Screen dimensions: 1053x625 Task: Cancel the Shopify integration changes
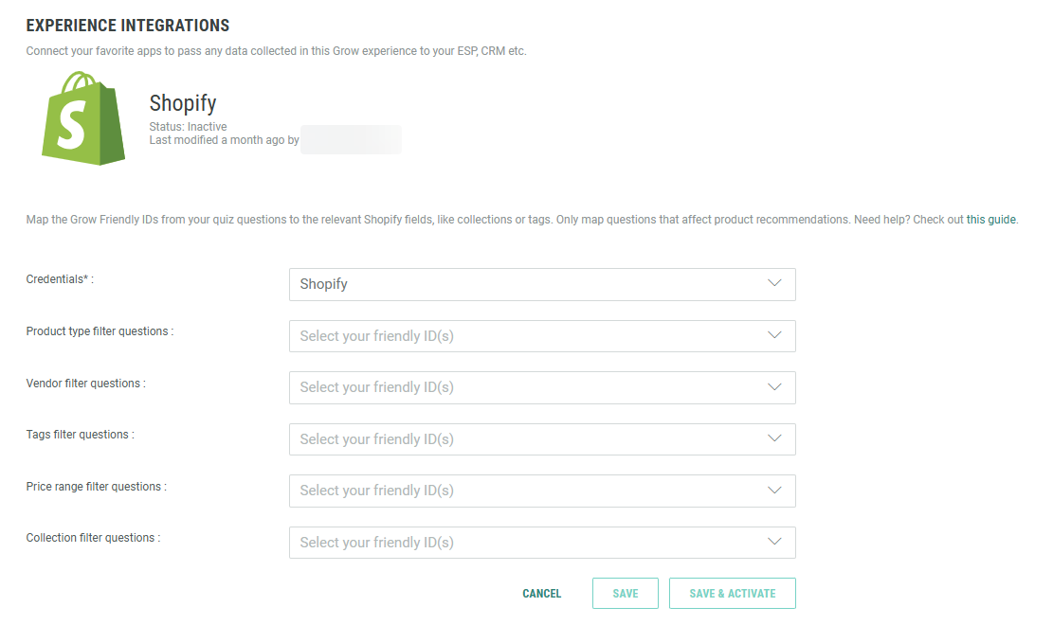pos(541,594)
